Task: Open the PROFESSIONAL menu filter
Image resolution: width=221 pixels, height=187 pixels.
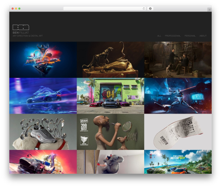Action: (x=172, y=36)
